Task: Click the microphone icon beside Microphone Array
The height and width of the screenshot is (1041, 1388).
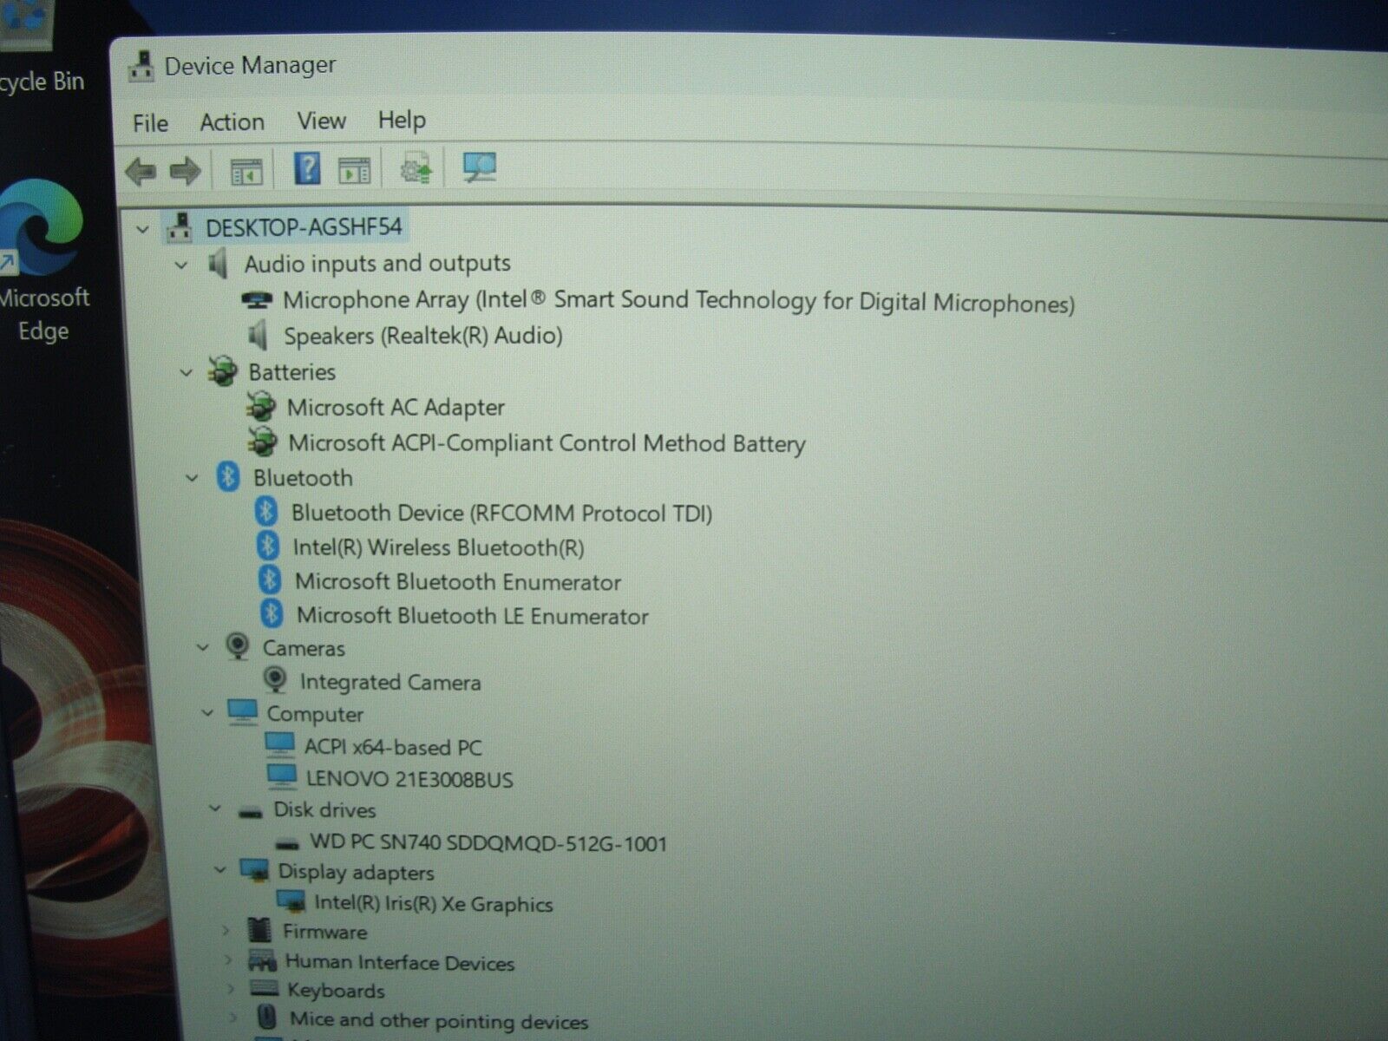Action: point(256,300)
